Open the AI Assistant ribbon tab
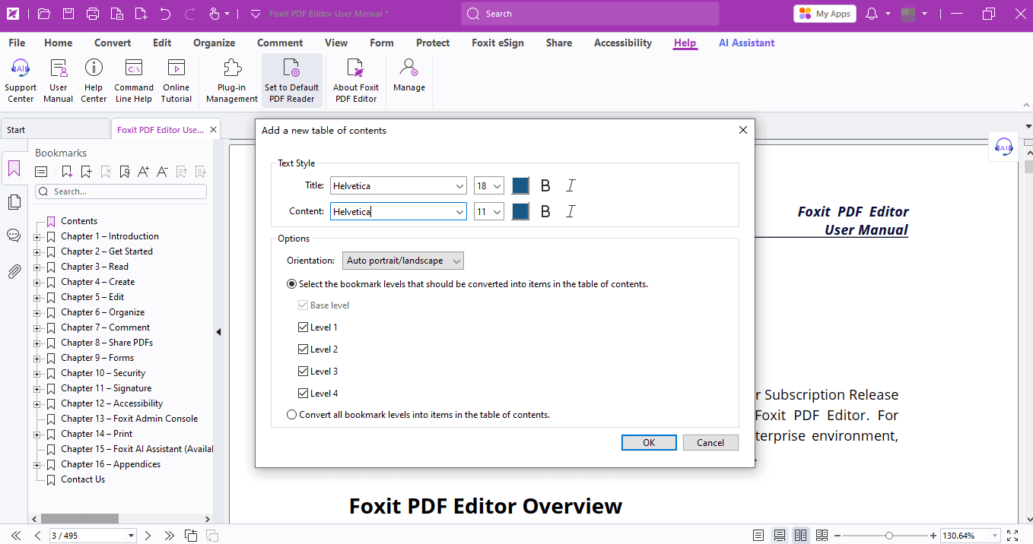The image size is (1033, 544). point(747,43)
